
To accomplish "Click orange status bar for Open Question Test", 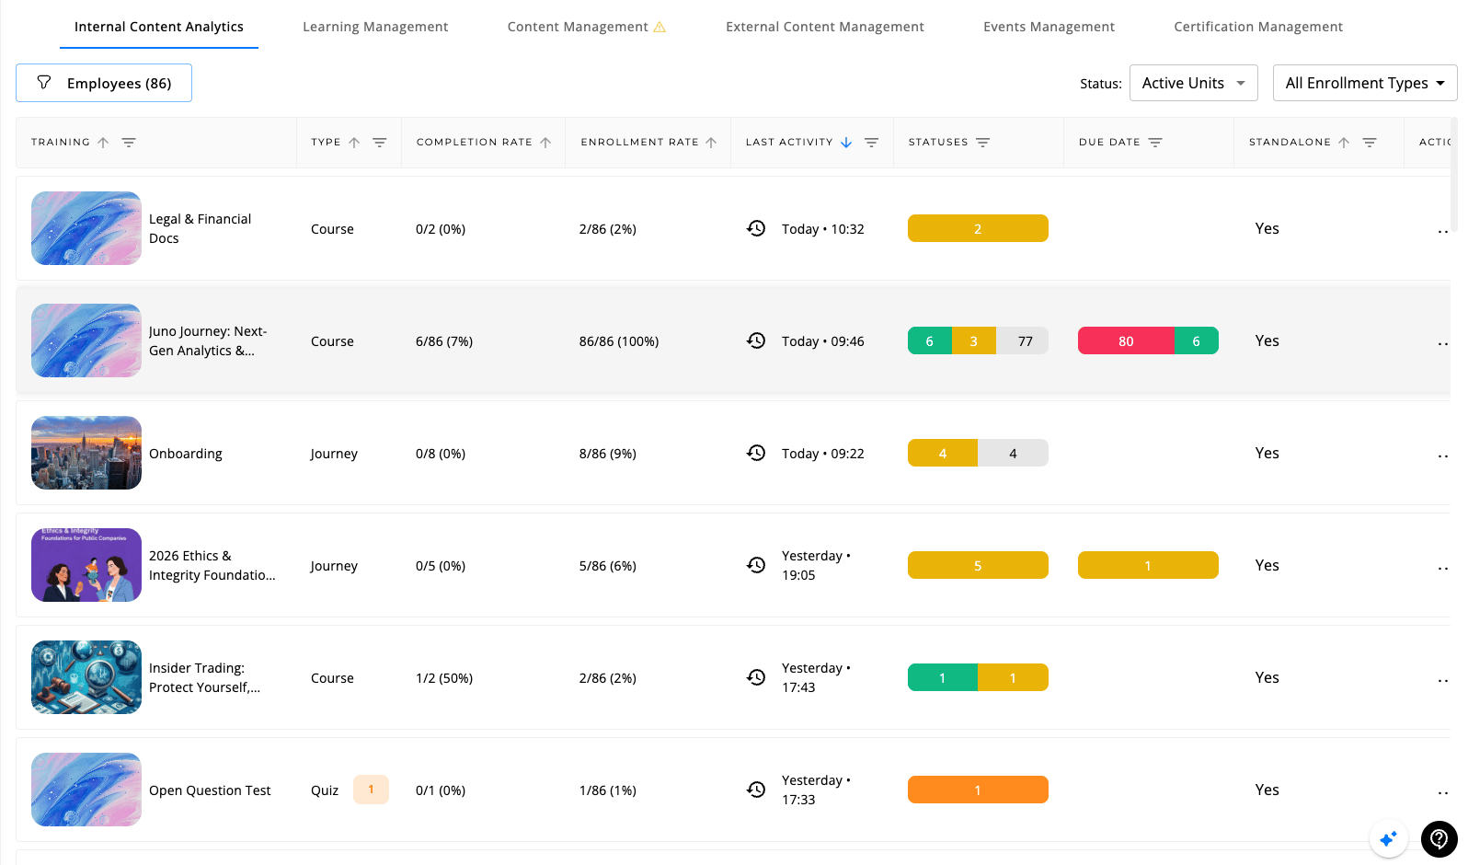I will 978,790.
